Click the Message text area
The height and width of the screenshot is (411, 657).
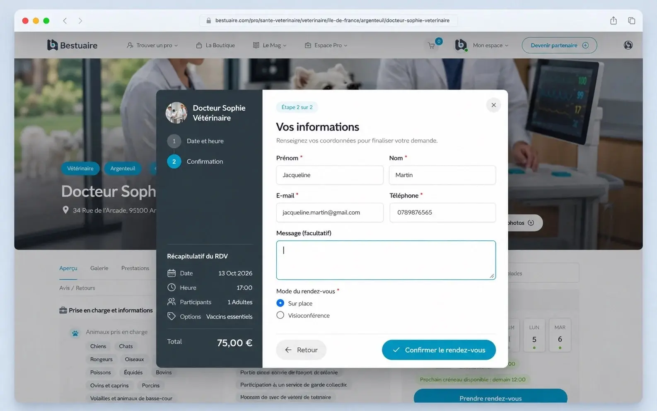coord(386,260)
